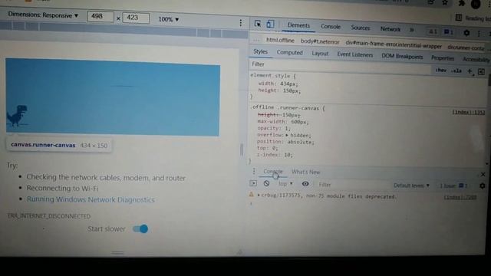The image size is (491, 276).
Task: Select the DOM Breakpoints subtab
Action: click(x=402, y=56)
